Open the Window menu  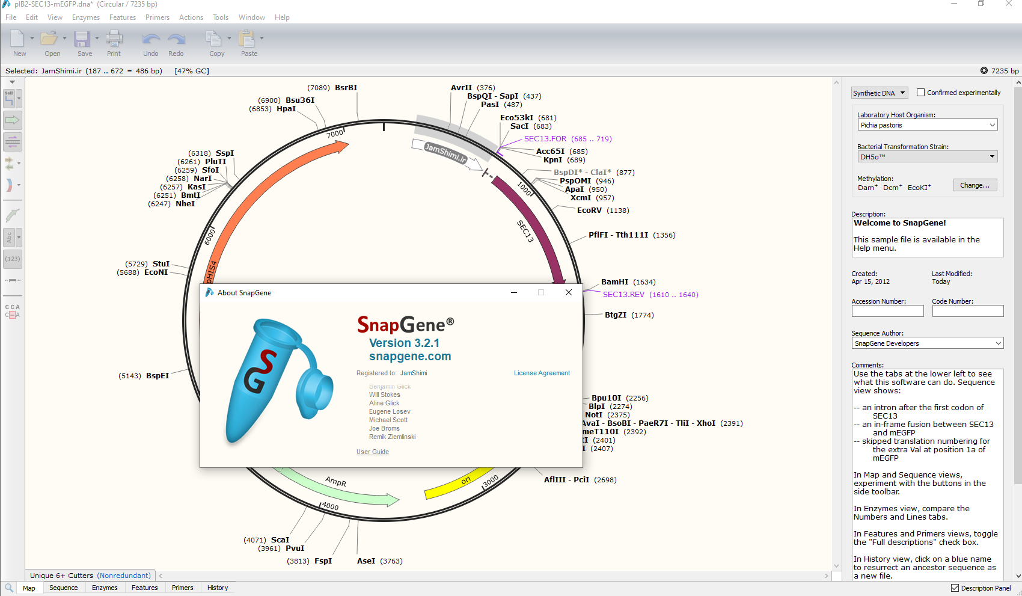pos(251,17)
